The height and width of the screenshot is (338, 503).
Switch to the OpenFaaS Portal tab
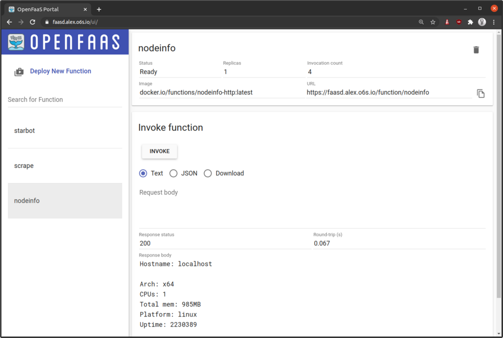coord(48,9)
